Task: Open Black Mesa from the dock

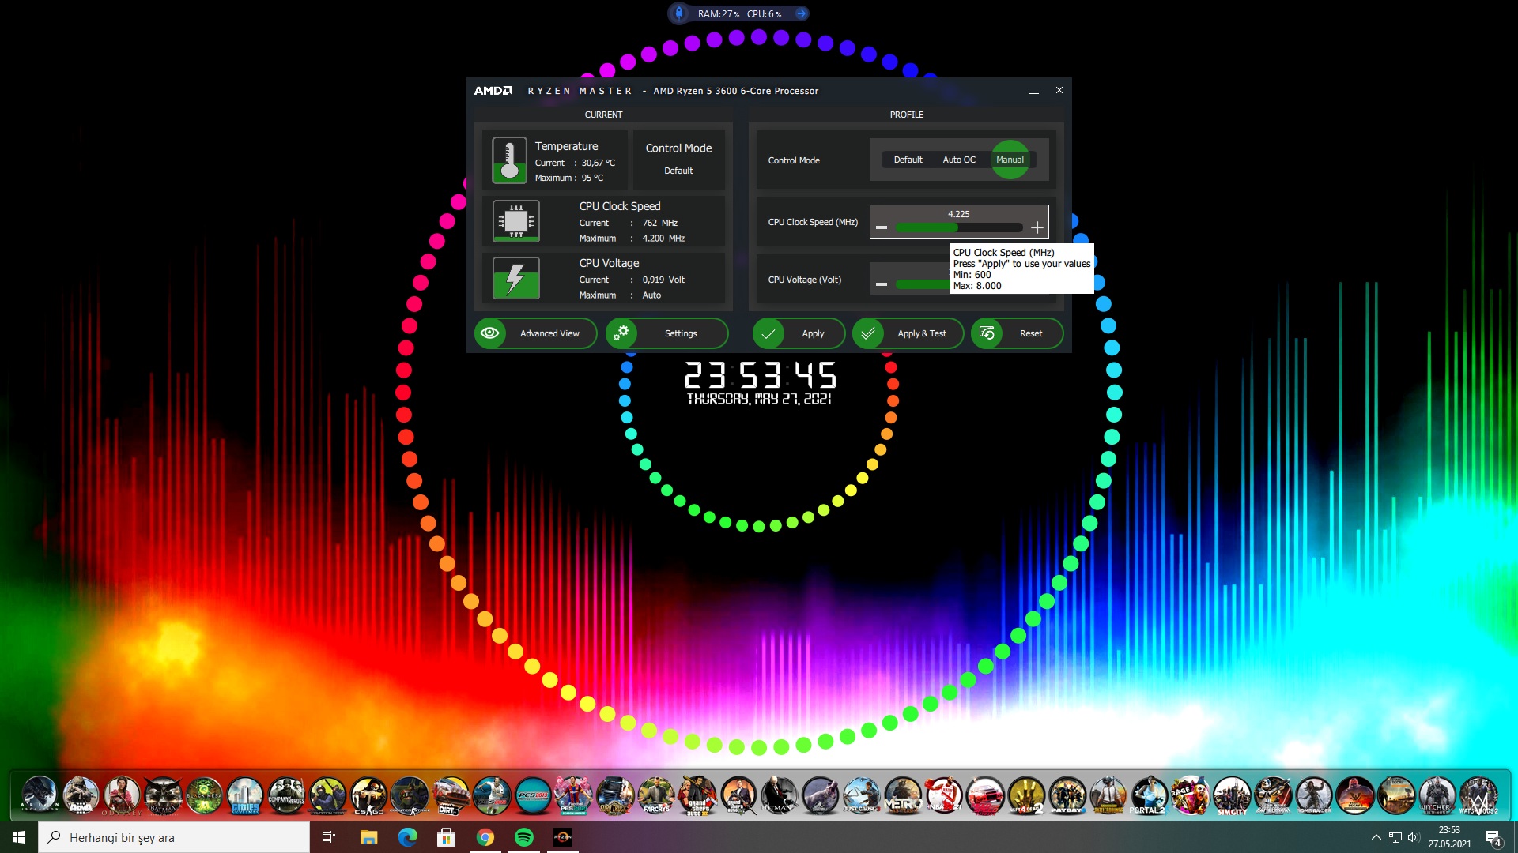Action: [x=204, y=795]
